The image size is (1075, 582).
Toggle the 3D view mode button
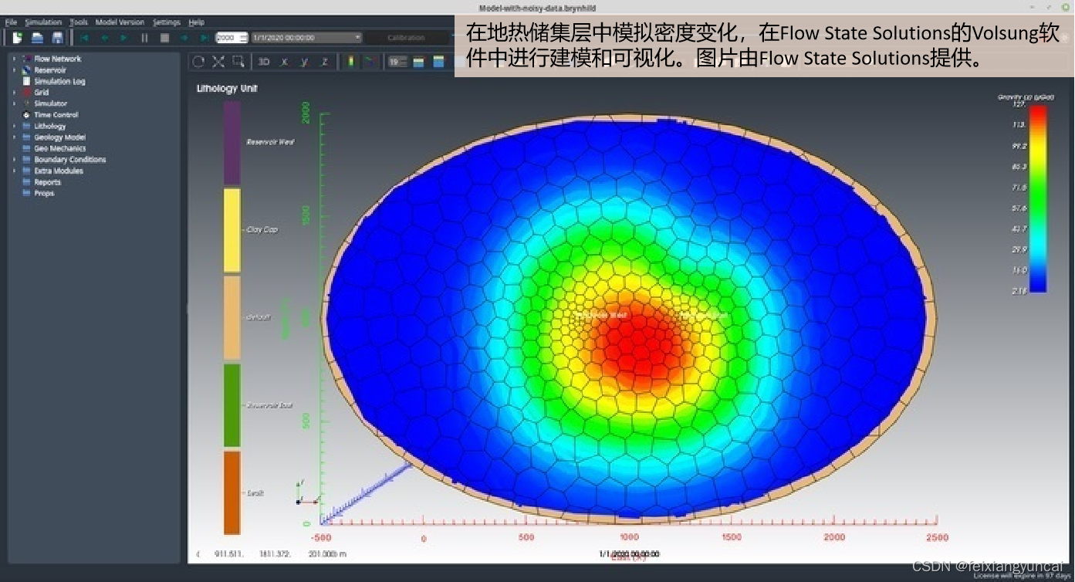click(264, 62)
